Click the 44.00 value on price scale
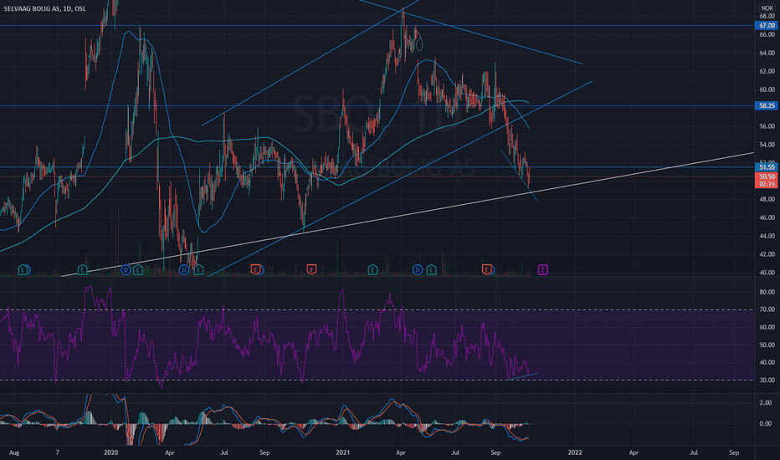 767,236
